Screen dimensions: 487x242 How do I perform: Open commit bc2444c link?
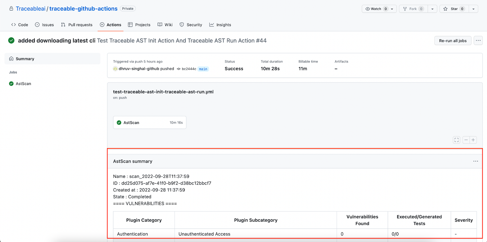click(x=189, y=69)
